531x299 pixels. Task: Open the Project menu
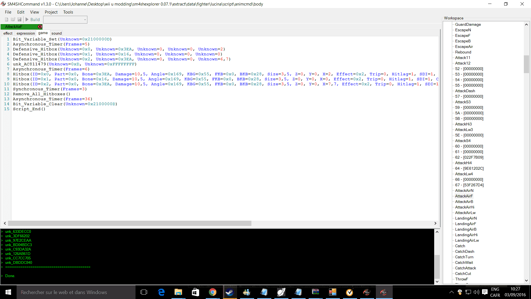[x=51, y=12]
